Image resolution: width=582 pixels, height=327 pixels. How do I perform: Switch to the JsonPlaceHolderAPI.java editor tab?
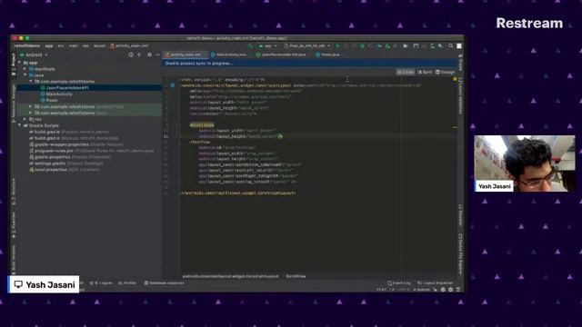point(284,54)
